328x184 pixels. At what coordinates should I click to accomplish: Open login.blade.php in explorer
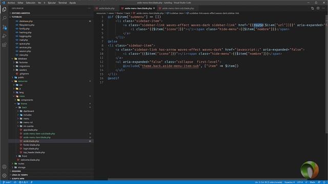[31, 149]
